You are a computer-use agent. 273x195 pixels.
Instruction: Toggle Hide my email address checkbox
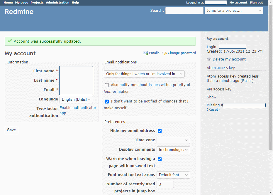(160, 131)
